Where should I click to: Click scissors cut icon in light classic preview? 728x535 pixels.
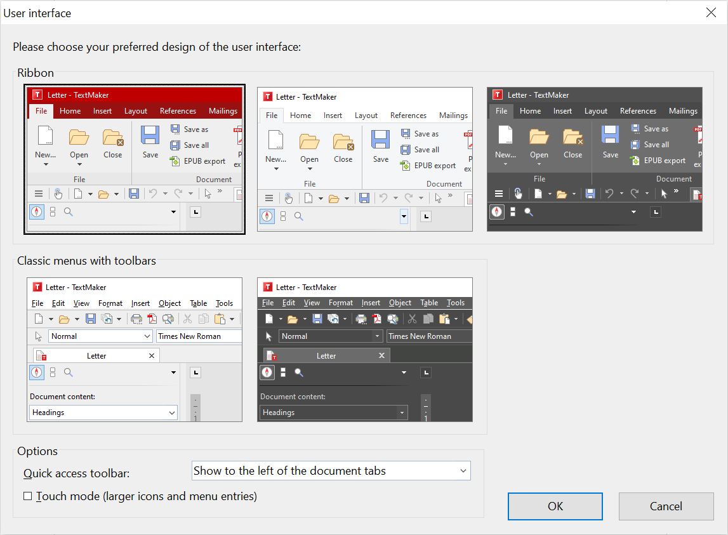click(x=188, y=319)
